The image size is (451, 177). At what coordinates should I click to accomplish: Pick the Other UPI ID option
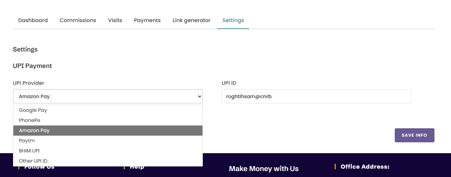pos(33,161)
